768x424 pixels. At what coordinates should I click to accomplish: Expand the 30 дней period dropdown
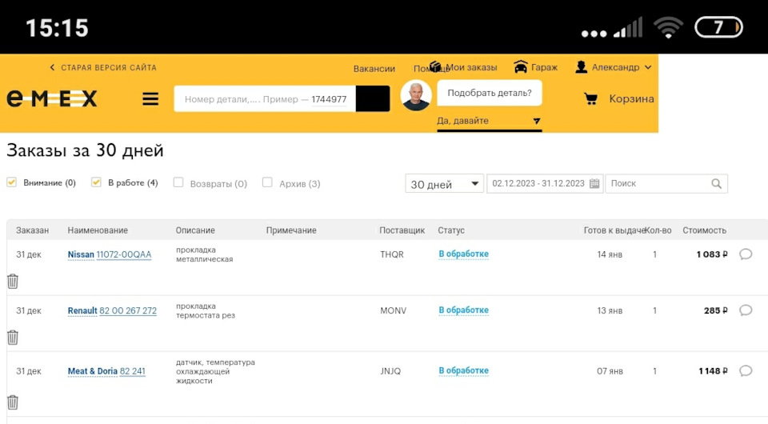[444, 184]
